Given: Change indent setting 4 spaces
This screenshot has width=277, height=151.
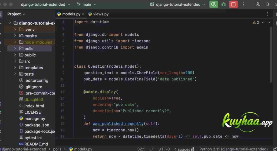Looking at the screenshot, I should tap(182, 149).
